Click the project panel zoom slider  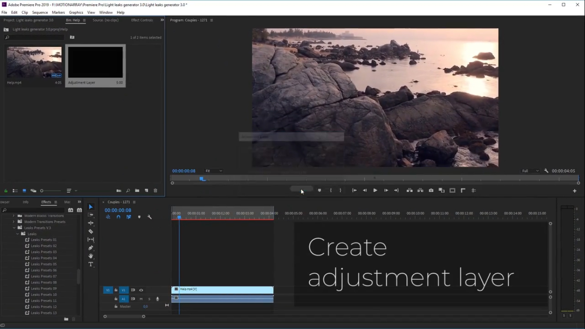42,190
